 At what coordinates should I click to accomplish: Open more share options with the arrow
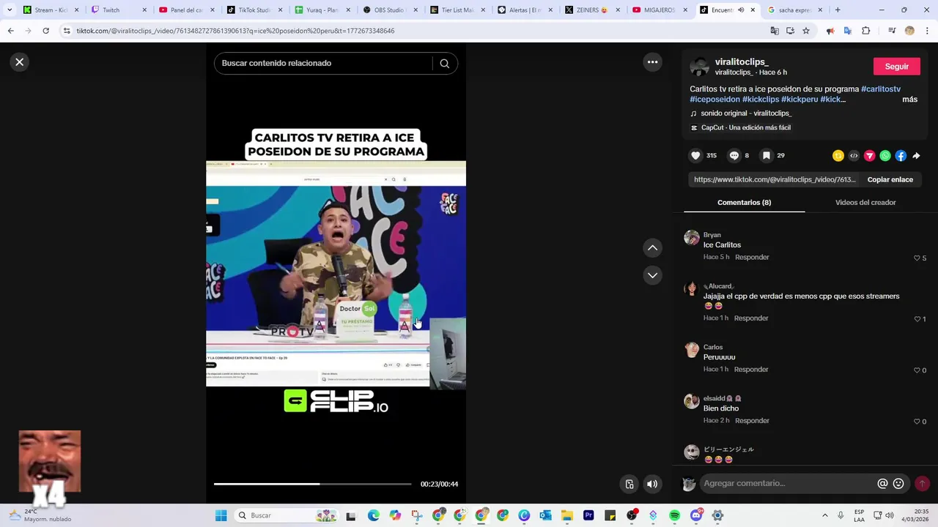pyautogui.click(x=916, y=155)
